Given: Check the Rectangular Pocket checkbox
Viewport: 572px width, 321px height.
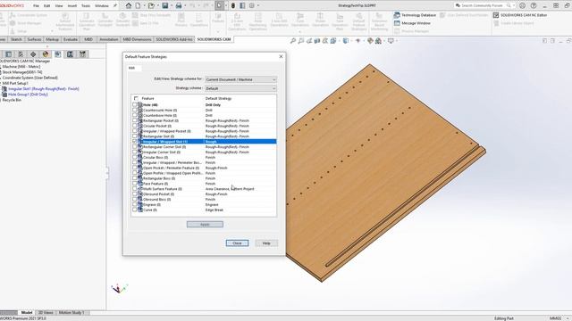Looking at the screenshot, I should click(135, 120).
